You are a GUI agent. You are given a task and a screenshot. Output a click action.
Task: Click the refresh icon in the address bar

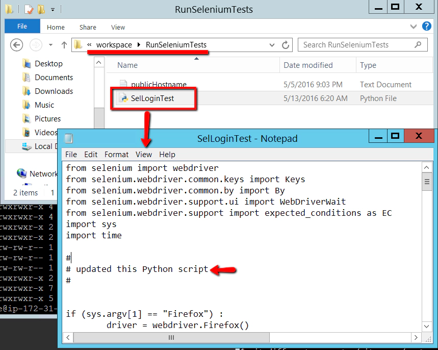pyautogui.click(x=286, y=45)
